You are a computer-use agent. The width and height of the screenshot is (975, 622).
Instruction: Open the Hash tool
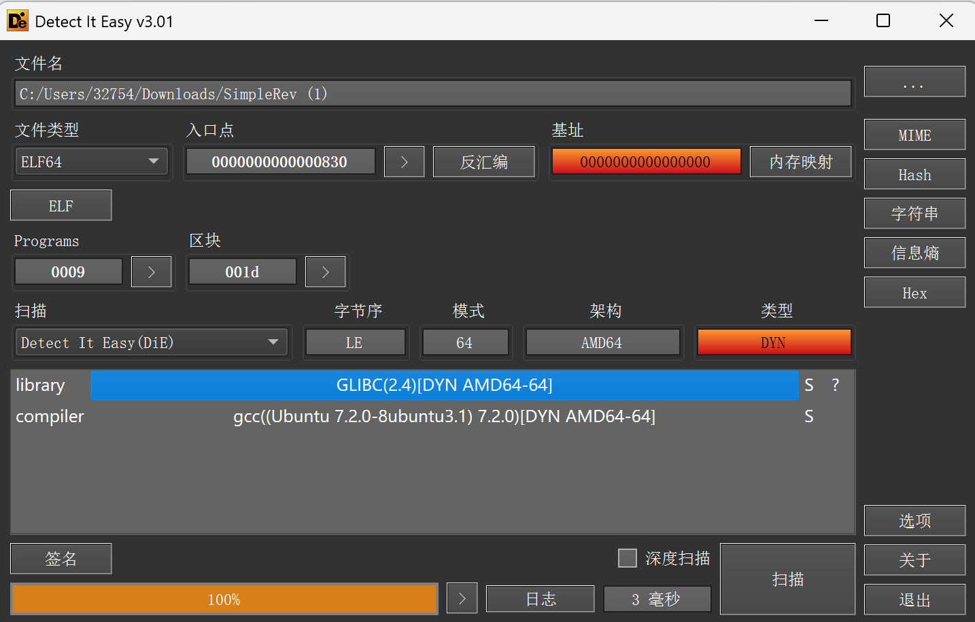pos(914,174)
